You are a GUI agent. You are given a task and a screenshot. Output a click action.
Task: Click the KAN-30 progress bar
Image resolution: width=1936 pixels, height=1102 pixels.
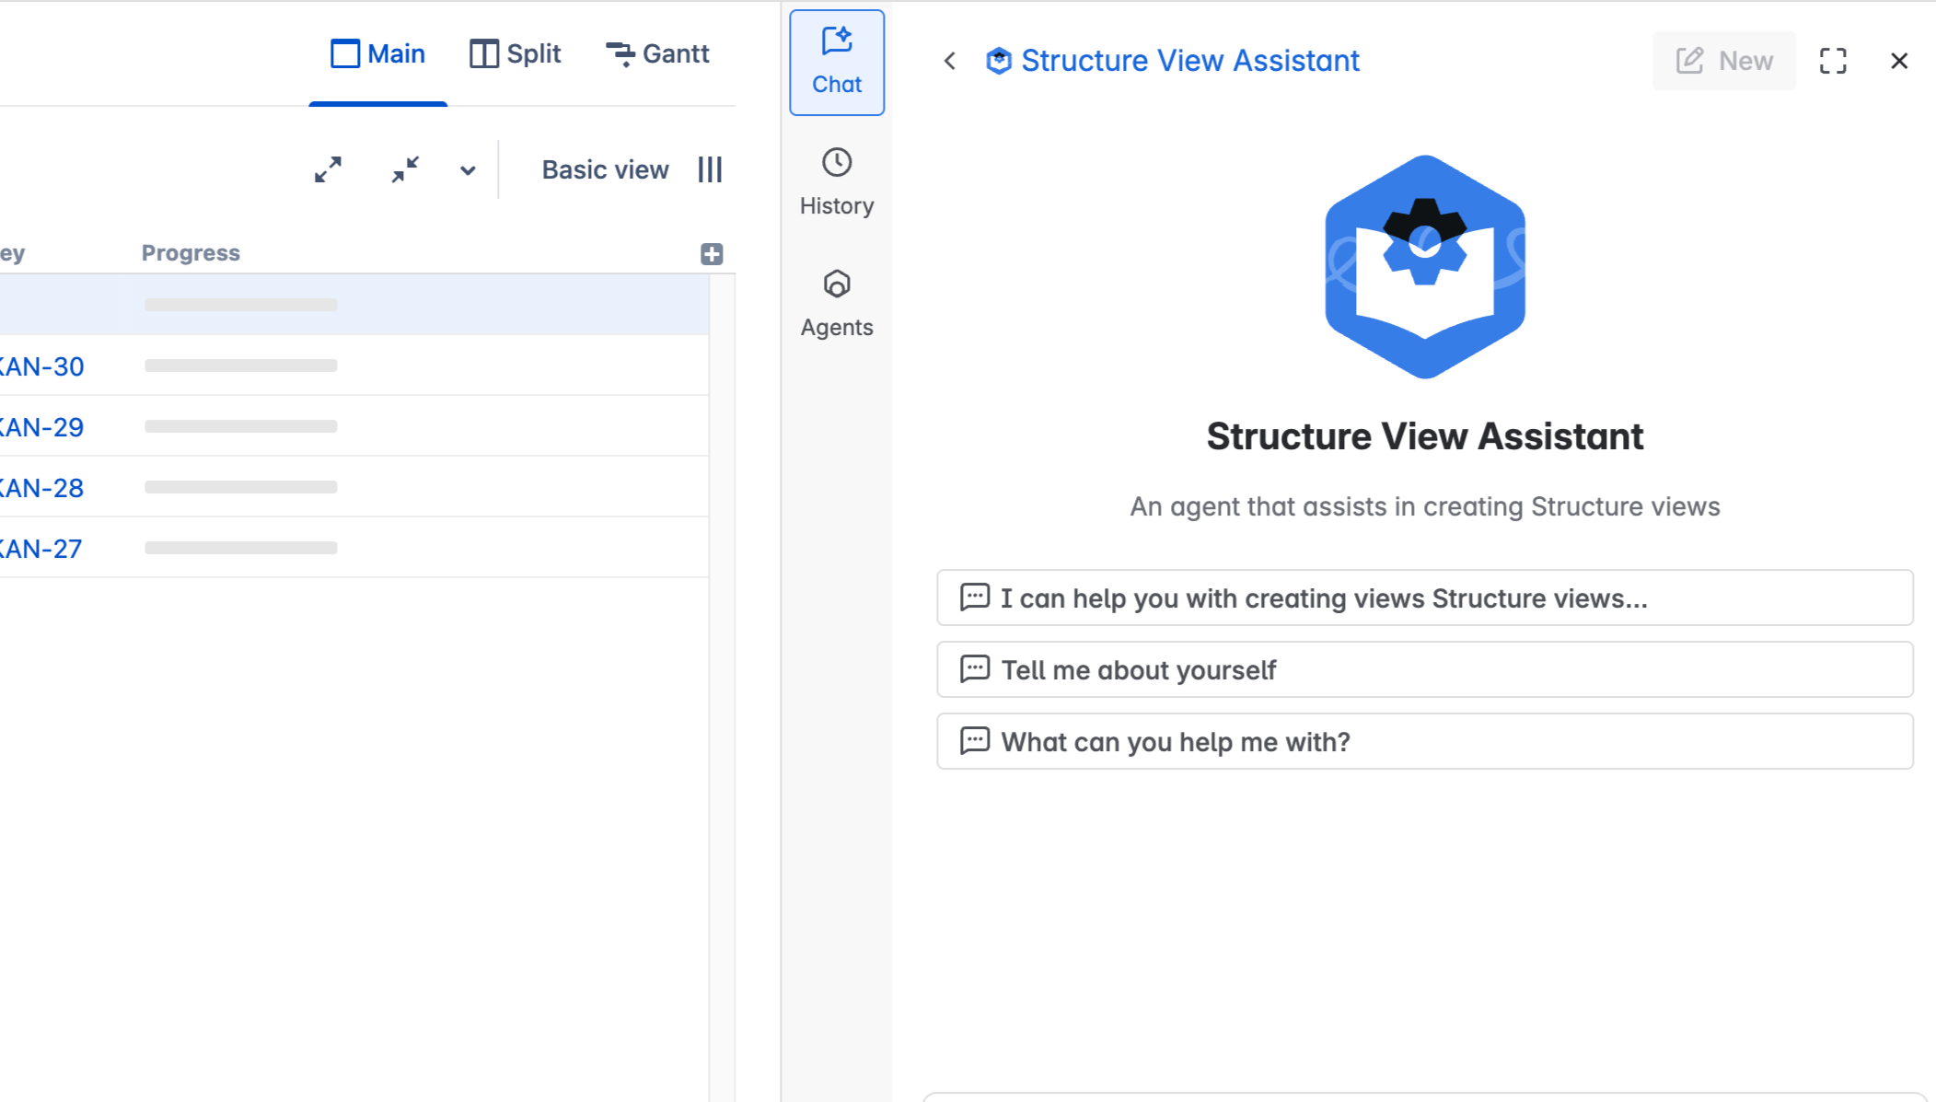click(240, 365)
